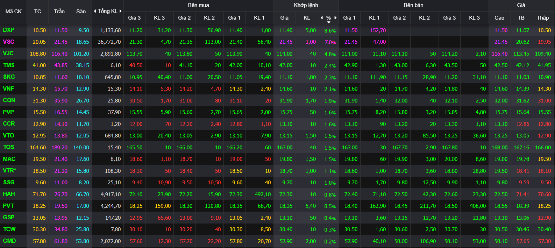The height and width of the screenshot is (248, 555).
Task: Click ceiling price 116.40 in VJC Trần column
Action: coord(59,54)
